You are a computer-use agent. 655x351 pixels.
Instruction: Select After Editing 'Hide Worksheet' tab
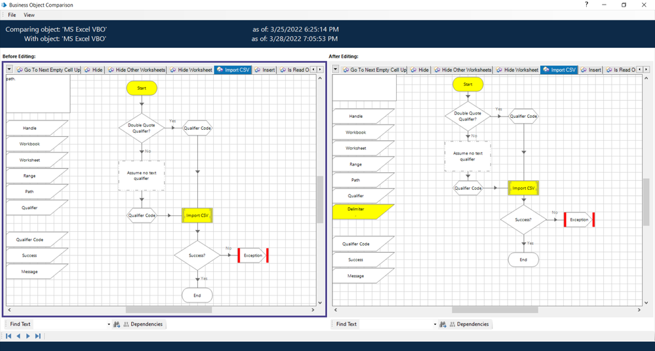pyautogui.click(x=517, y=69)
